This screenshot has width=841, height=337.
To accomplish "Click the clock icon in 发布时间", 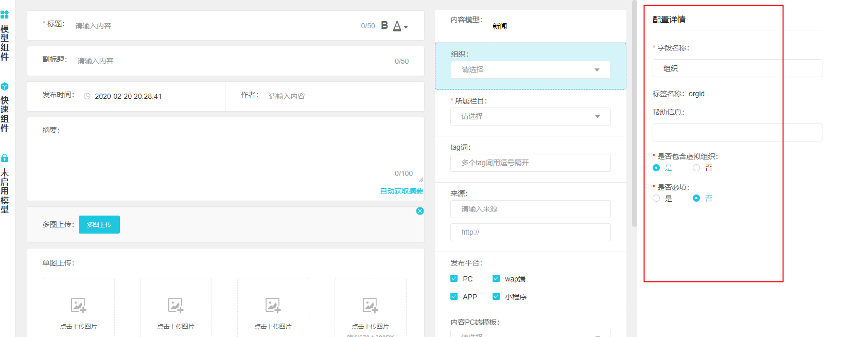I will click(87, 96).
